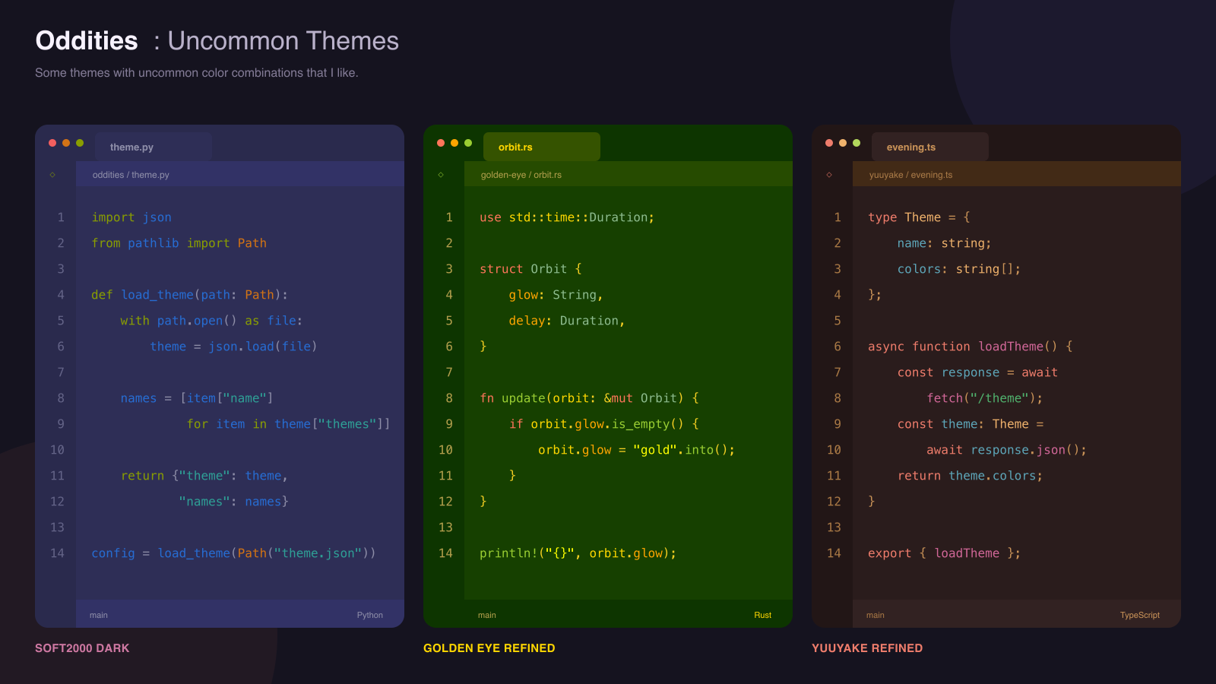Click the 'import json' line in theme.py

pyautogui.click(x=131, y=217)
